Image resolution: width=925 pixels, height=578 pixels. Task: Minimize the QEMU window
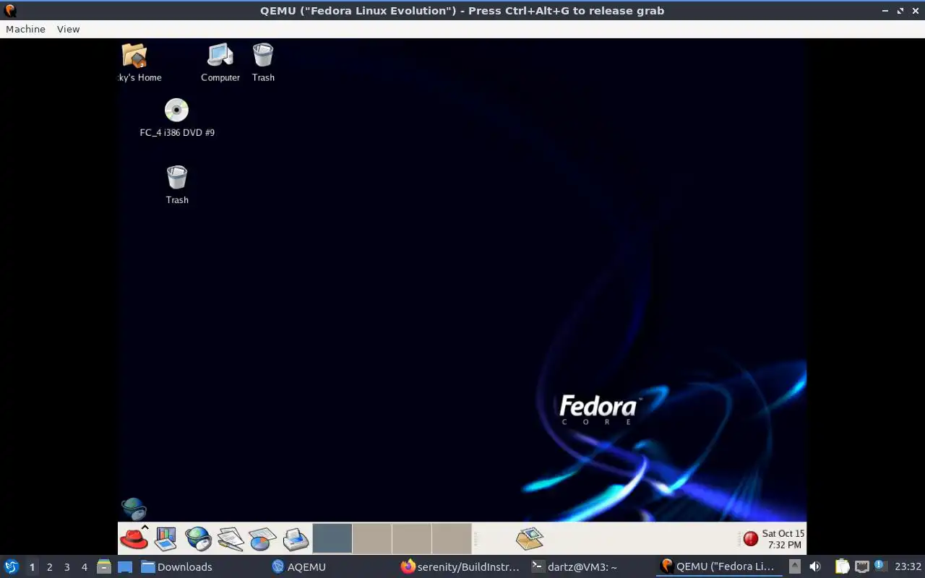click(885, 11)
